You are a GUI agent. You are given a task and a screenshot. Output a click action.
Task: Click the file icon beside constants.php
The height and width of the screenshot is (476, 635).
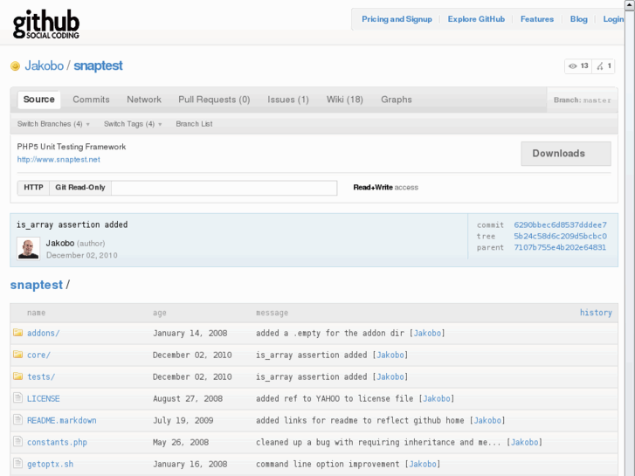[x=17, y=442]
